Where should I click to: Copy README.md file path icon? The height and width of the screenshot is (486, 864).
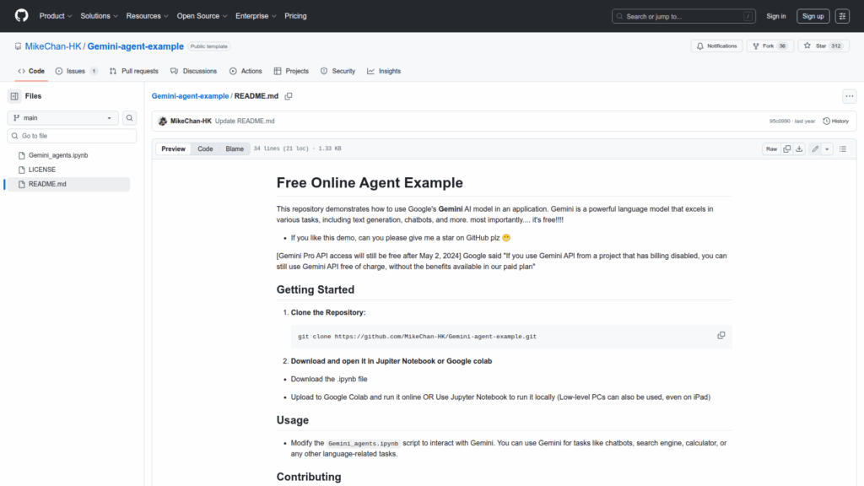[x=289, y=96]
